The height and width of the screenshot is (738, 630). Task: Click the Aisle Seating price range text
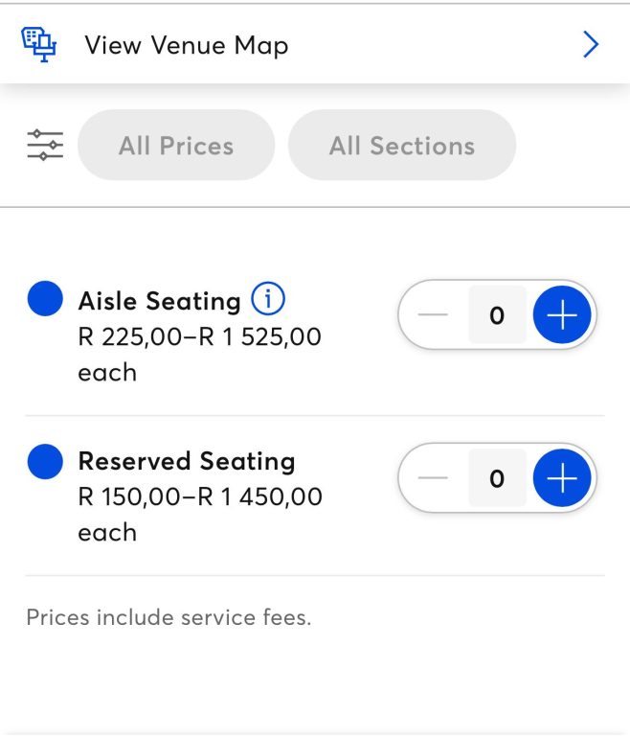(199, 337)
